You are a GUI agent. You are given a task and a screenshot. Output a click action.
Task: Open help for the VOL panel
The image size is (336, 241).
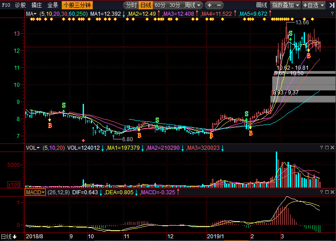[x=322, y=147]
